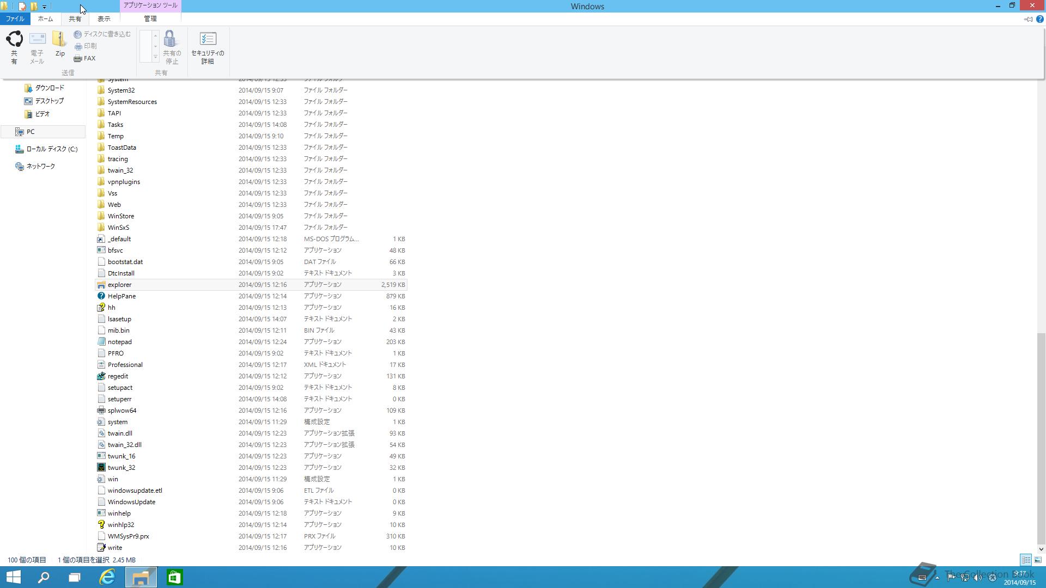Select the notepad application
This screenshot has height=588, width=1046.
pyautogui.click(x=251, y=342)
